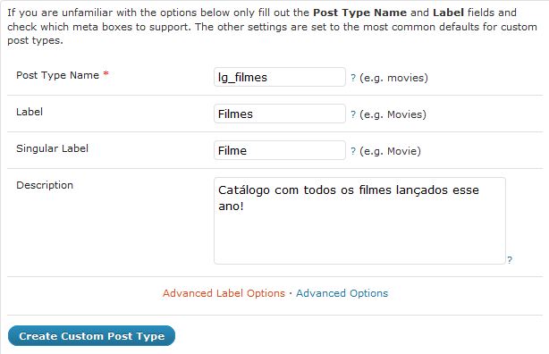Click the (e.g. Movie) hint text

(390, 151)
